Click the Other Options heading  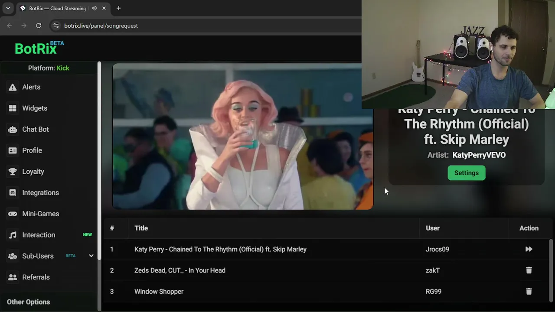click(28, 302)
